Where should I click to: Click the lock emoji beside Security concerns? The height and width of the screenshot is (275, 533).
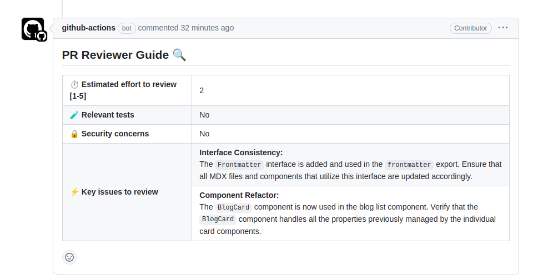coord(74,134)
